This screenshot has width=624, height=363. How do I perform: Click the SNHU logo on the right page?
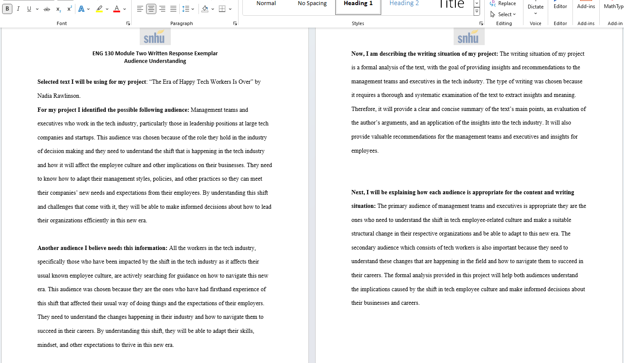pyautogui.click(x=469, y=37)
